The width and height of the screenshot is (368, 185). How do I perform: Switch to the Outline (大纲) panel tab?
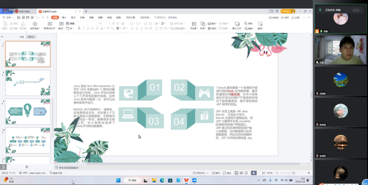tap(21, 37)
